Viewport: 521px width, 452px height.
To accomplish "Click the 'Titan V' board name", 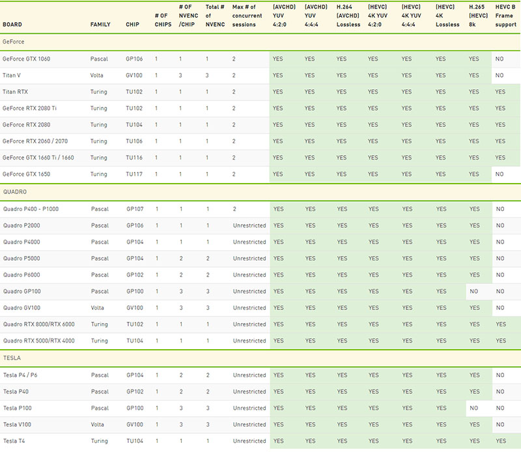I will click(12, 76).
